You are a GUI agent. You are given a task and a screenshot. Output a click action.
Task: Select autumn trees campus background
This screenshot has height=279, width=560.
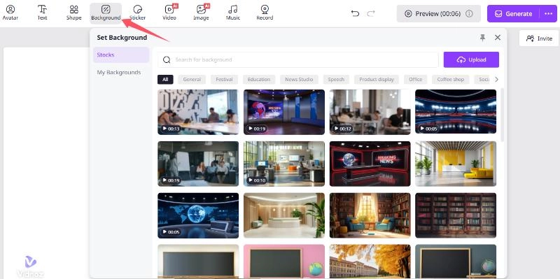370,261
